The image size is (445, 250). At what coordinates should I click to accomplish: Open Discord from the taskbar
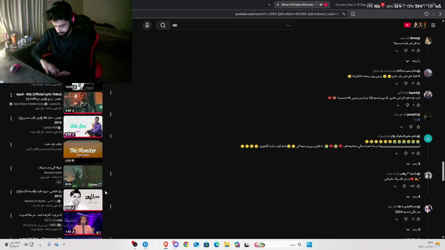[176, 245]
